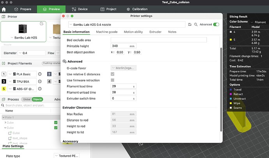Viewport: 269px width, 158px height.
Task: Toggle the first Cube printable checkbox
Action: 56,122
